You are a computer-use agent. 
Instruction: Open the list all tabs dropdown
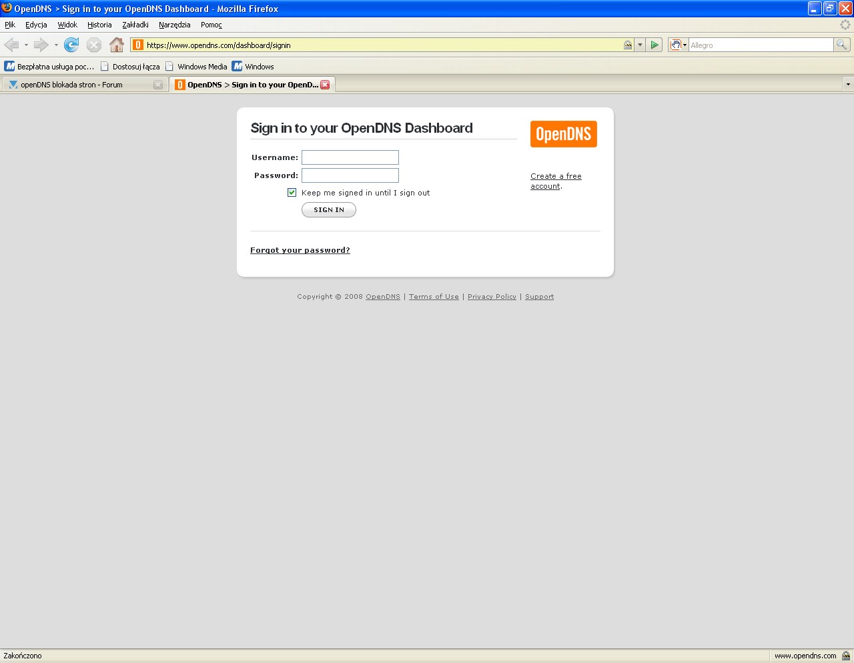click(x=848, y=84)
